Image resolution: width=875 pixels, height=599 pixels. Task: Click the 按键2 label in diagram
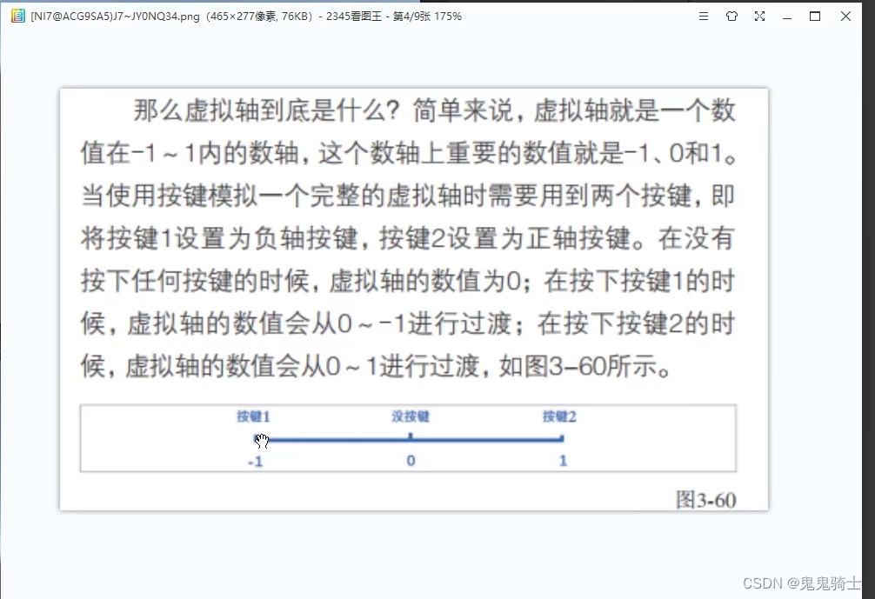(559, 416)
